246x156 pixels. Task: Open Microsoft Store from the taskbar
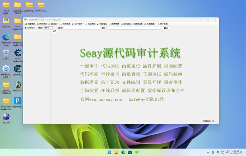pyautogui.click(x=130, y=152)
